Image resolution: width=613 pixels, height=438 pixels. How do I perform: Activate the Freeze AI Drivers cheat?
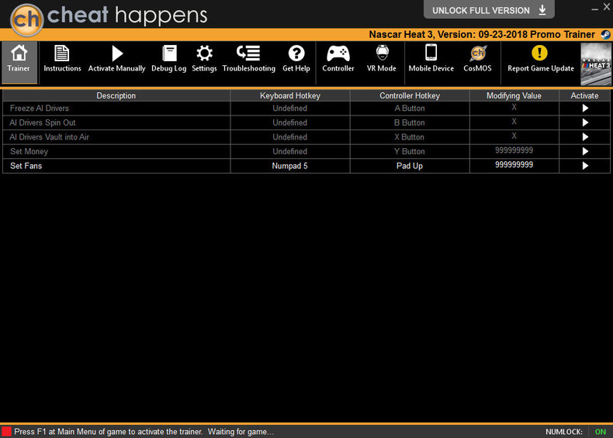pyautogui.click(x=584, y=109)
